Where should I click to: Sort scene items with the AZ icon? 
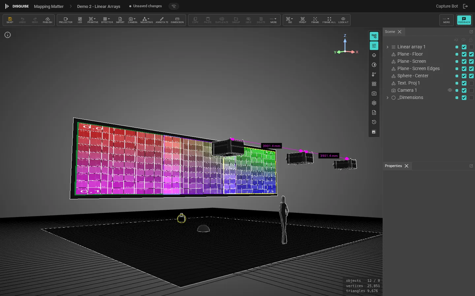[x=456, y=40]
